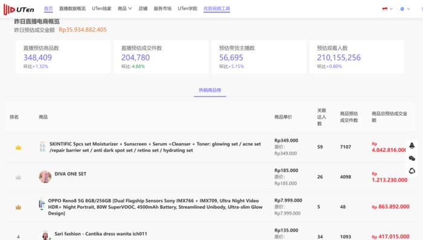Click the Rp 863.892.000 total amount
This screenshot has height=240, width=423.
[390, 207]
